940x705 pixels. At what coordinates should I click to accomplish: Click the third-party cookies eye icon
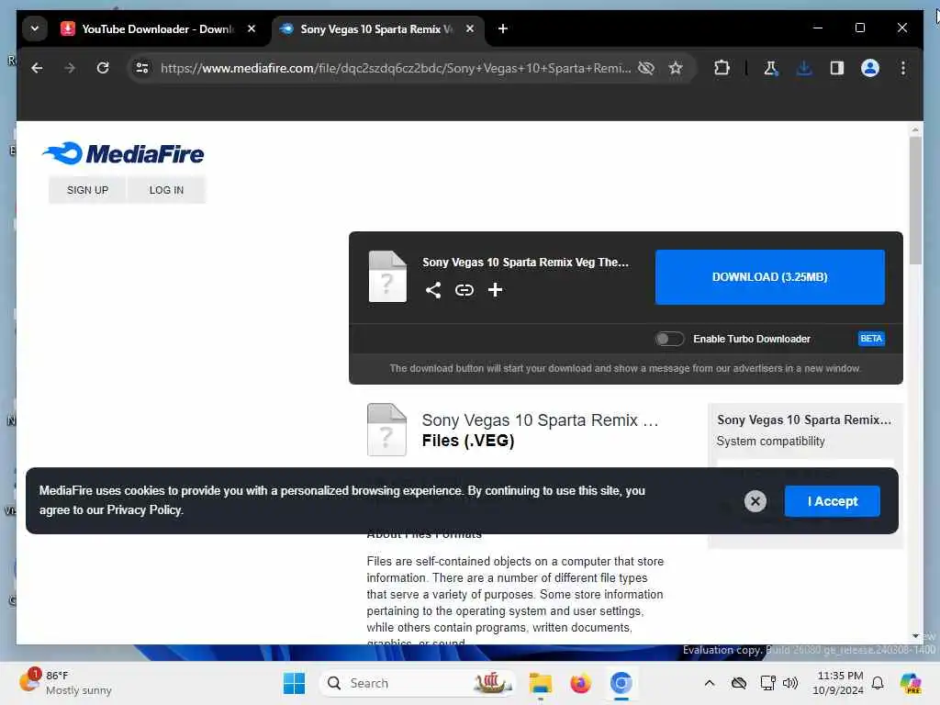tap(646, 68)
